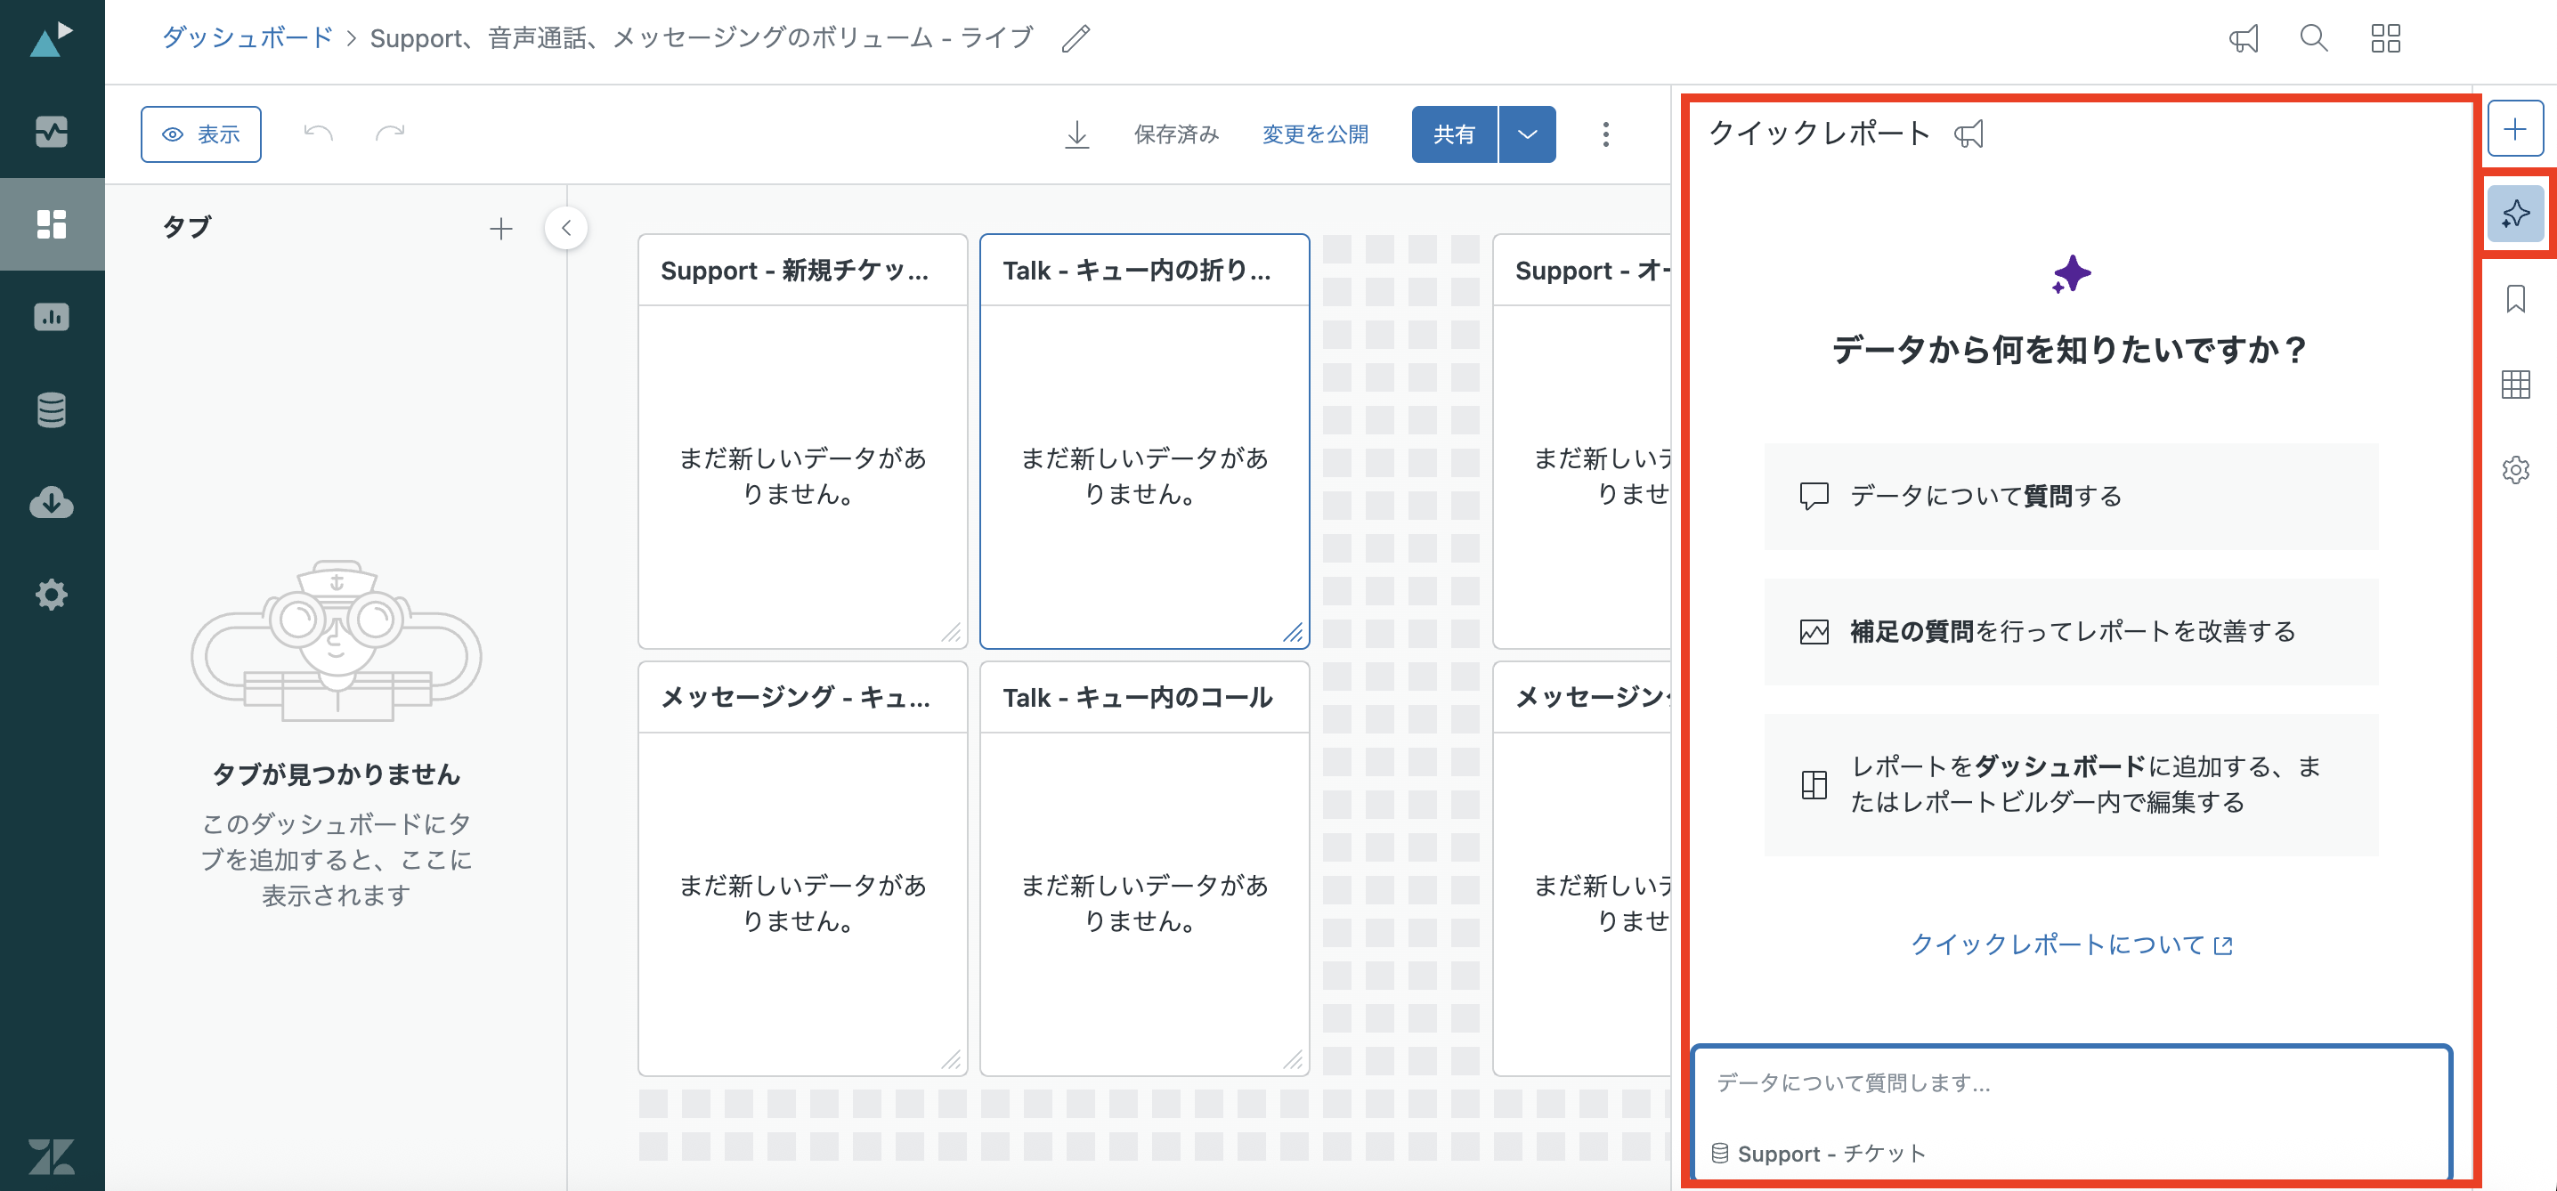This screenshot has width=2557, height=1191.
Task: Open the Datasets database icon in sidebar
Action: click(x=52, y=409)
